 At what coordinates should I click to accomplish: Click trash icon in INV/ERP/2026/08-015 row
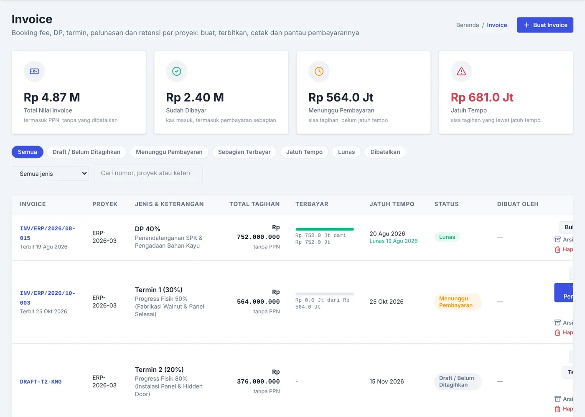pyautogui.click(x=557, y=250)
